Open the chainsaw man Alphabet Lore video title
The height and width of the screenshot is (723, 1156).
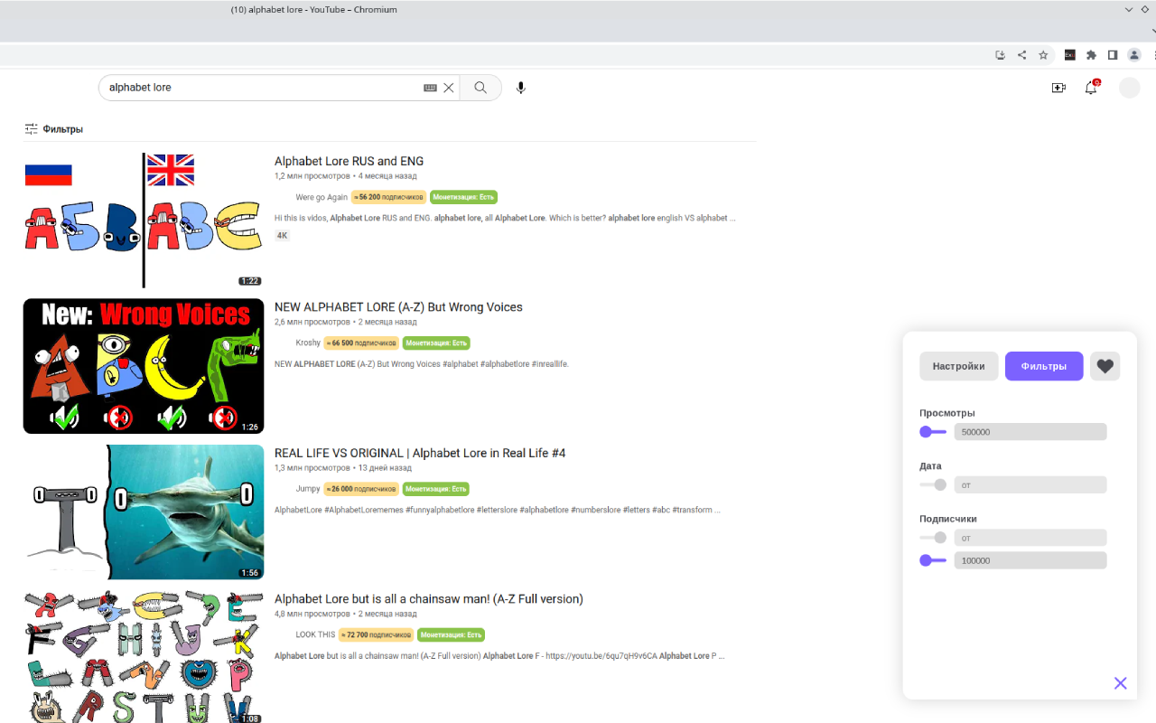[429, 598]
